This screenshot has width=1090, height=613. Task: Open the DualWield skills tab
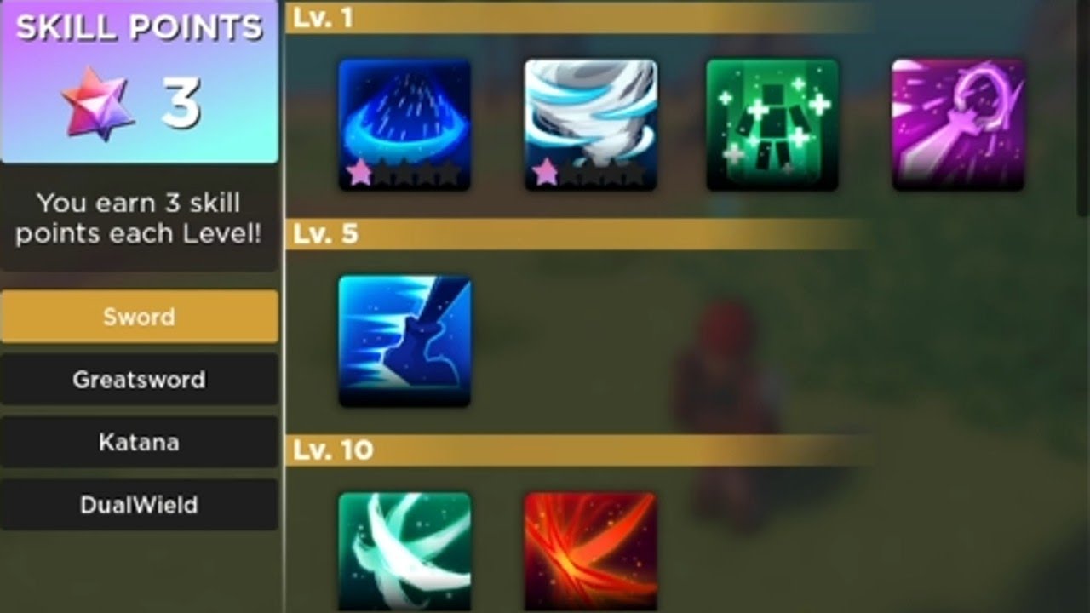click(x=139, y=505)
